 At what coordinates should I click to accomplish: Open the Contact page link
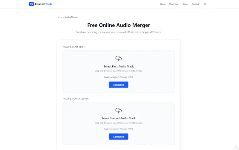195,4
